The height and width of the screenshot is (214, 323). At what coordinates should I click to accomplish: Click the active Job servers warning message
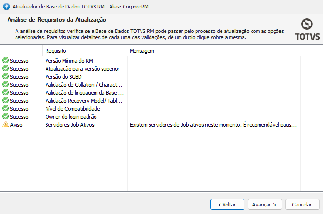[213, 125]
